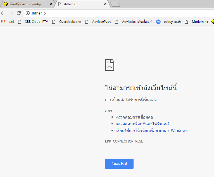Click the sad page error icon

click(x=110, y=65)
